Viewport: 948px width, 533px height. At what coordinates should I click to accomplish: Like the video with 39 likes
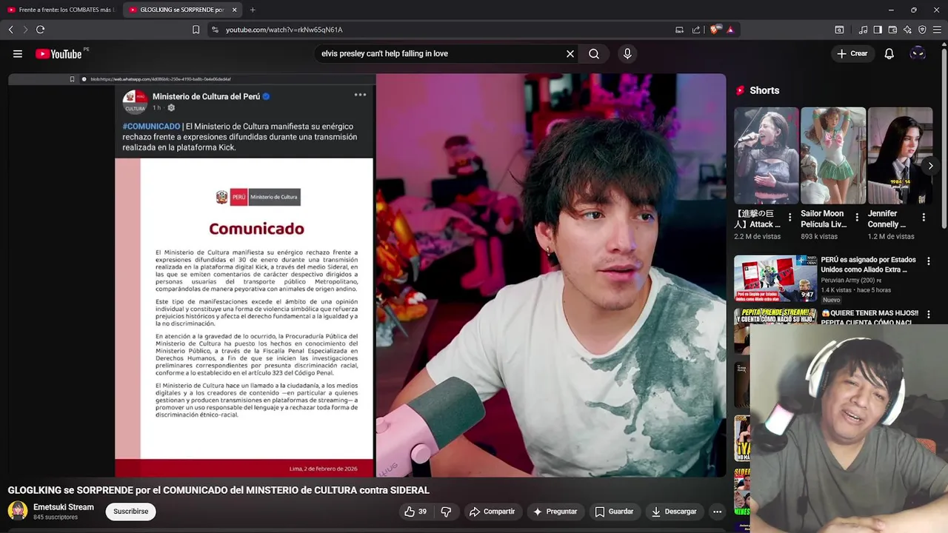tap(415, 512)
